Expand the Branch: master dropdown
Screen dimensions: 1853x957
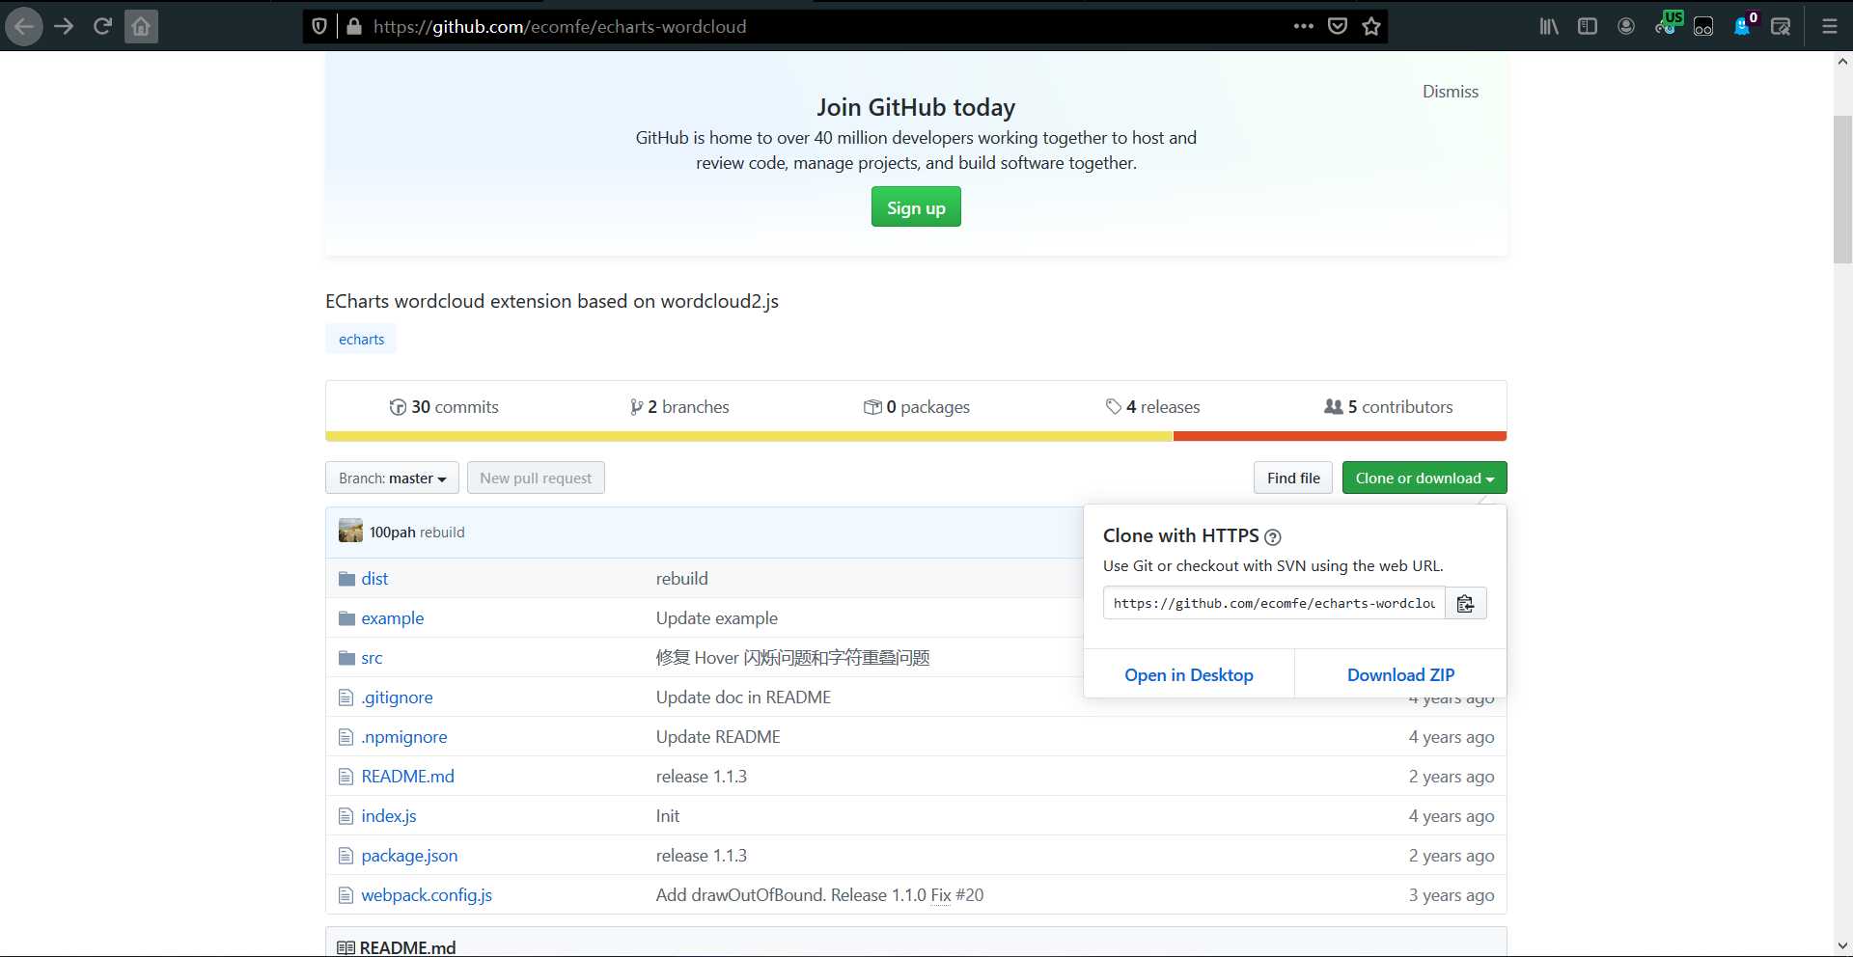point(392,478)
